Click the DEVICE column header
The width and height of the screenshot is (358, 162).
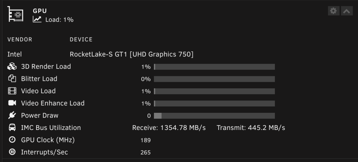(x=81, y=40)
